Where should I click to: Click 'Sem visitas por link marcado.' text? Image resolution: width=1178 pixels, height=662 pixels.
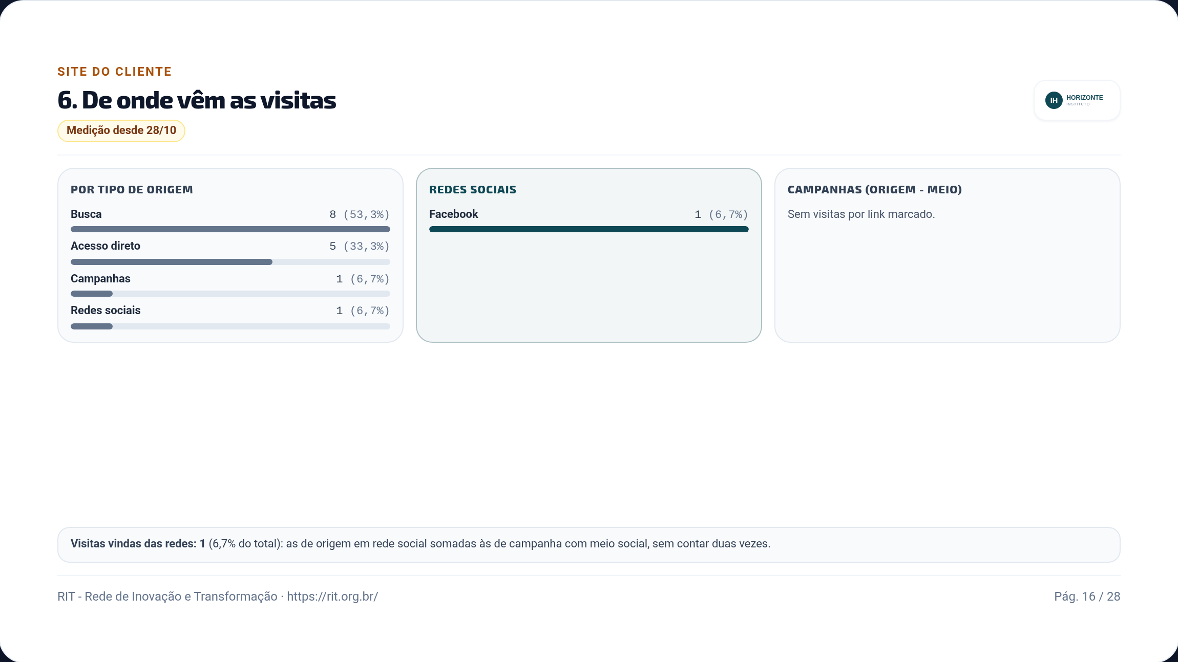click(x=861, y=214)
